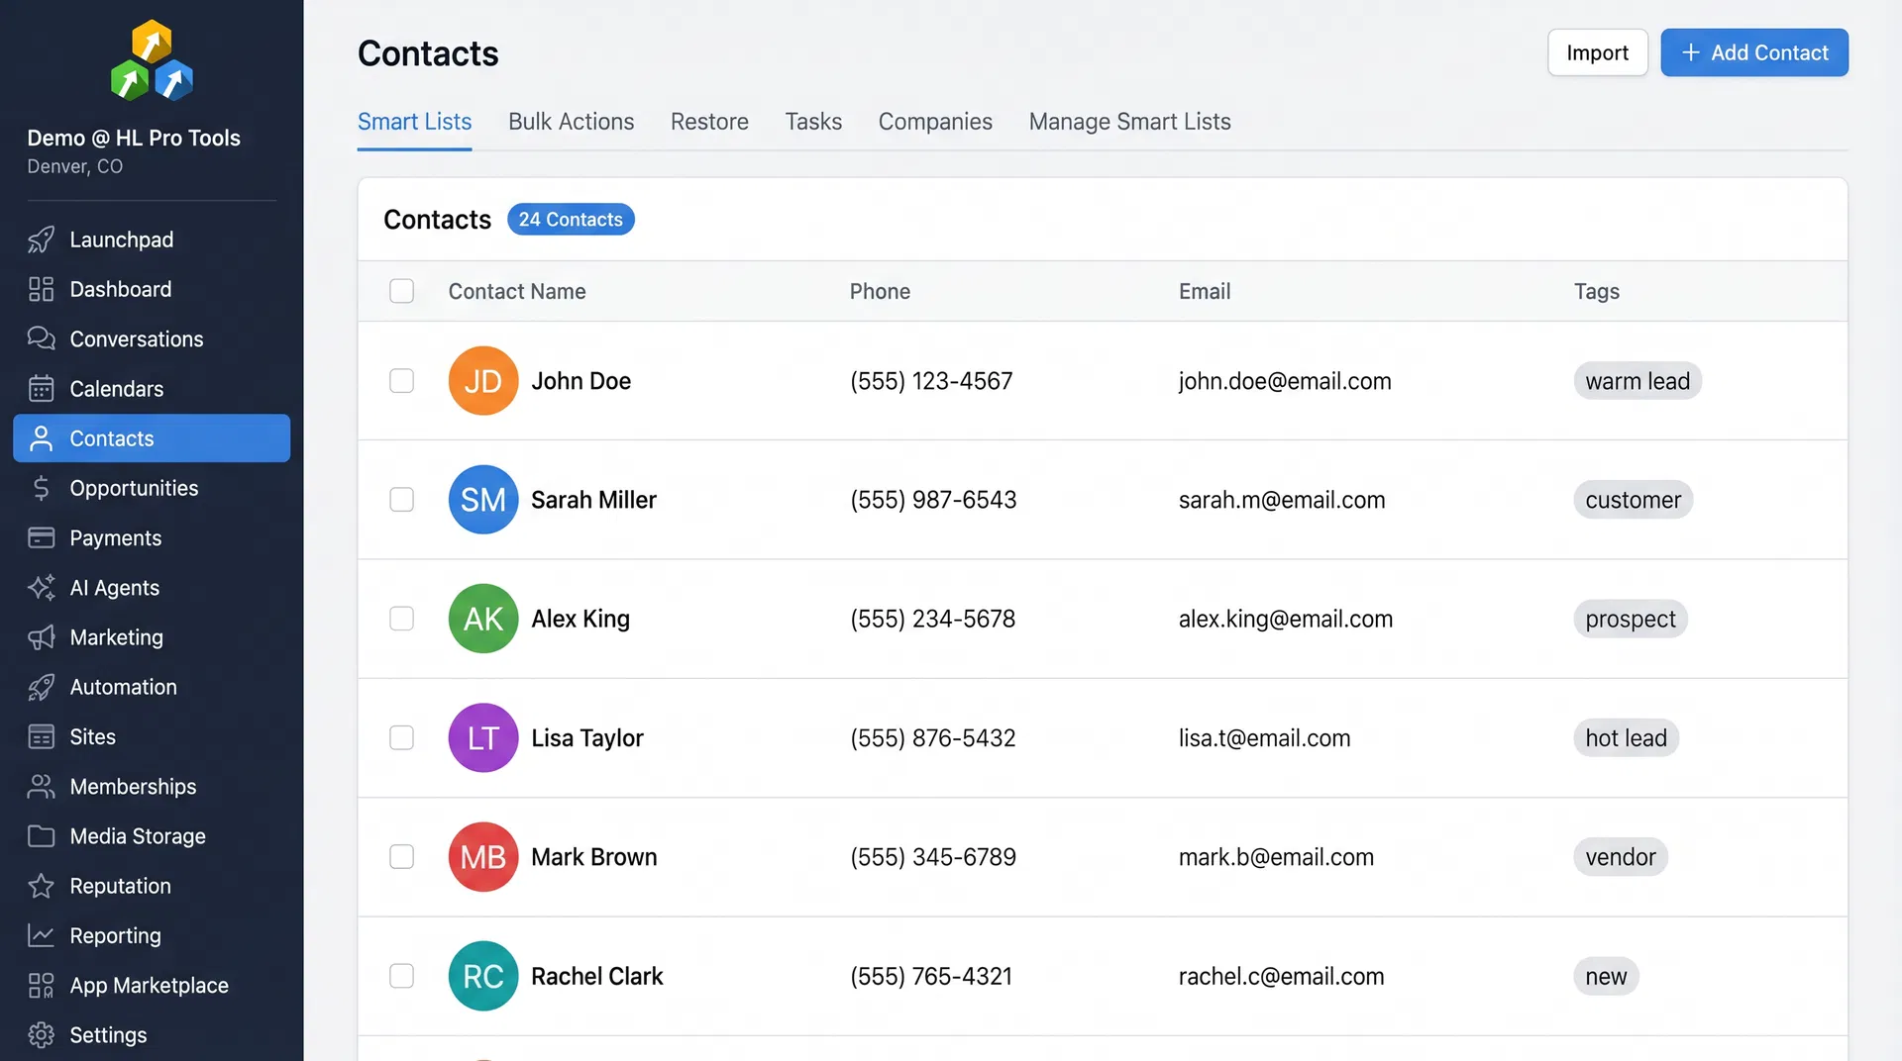Click the AI Agents sparkle icon
Image resolution: width=1902 pixels, height=1061 pixels.
point(41,588)
